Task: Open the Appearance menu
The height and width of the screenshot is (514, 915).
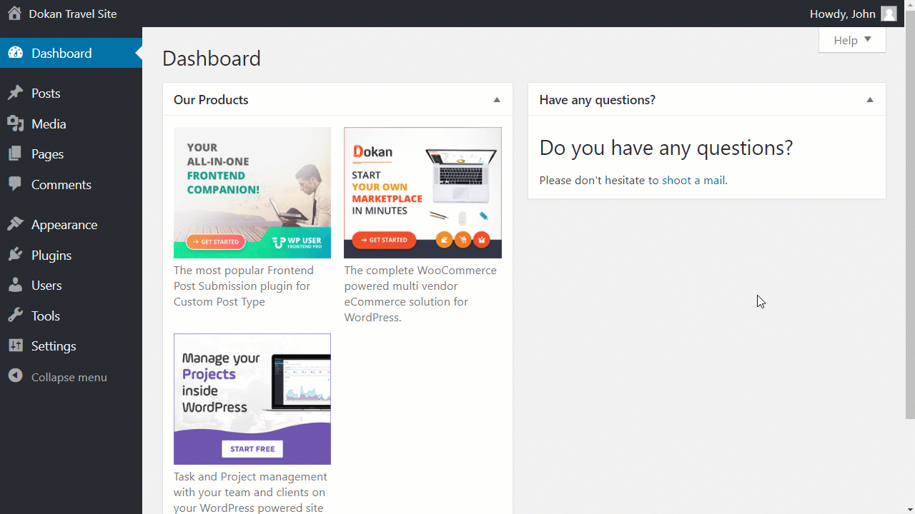Action: (x=71, y=225)
